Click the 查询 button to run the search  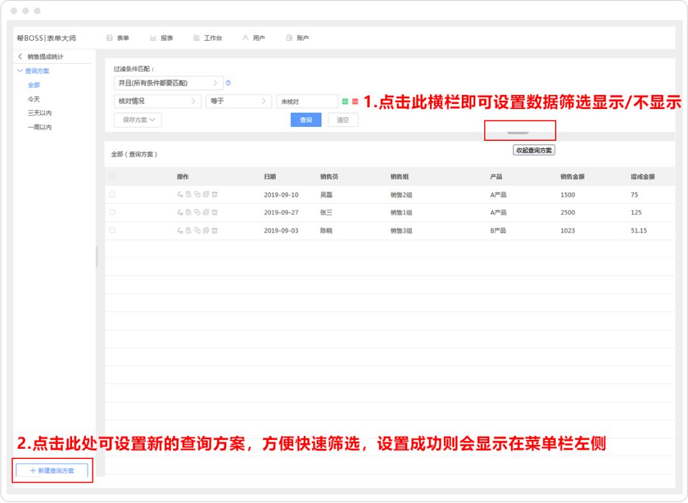click(306, 119)
